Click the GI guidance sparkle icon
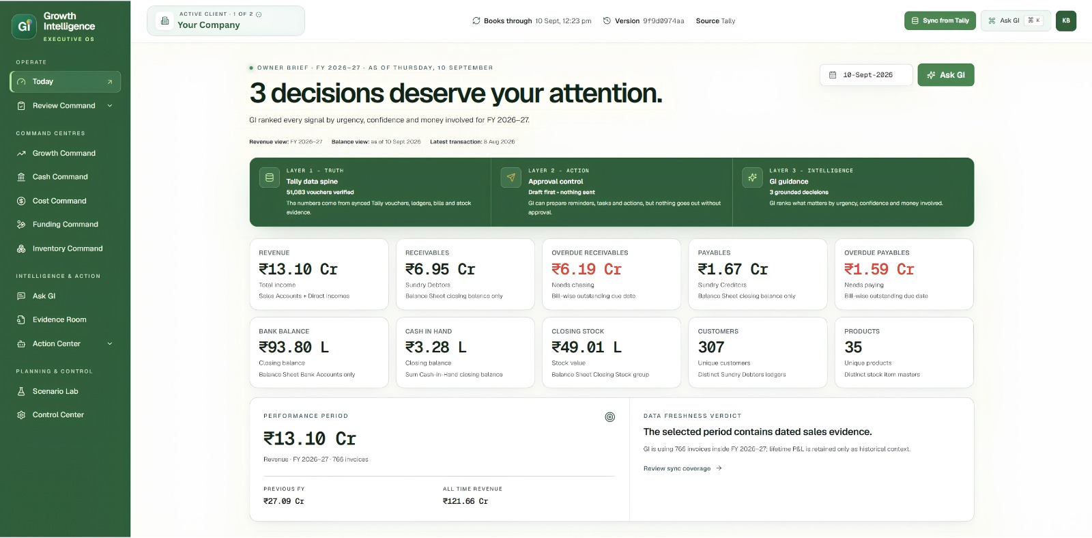The height and width of the screenshot is (538, 1092). 752,178
